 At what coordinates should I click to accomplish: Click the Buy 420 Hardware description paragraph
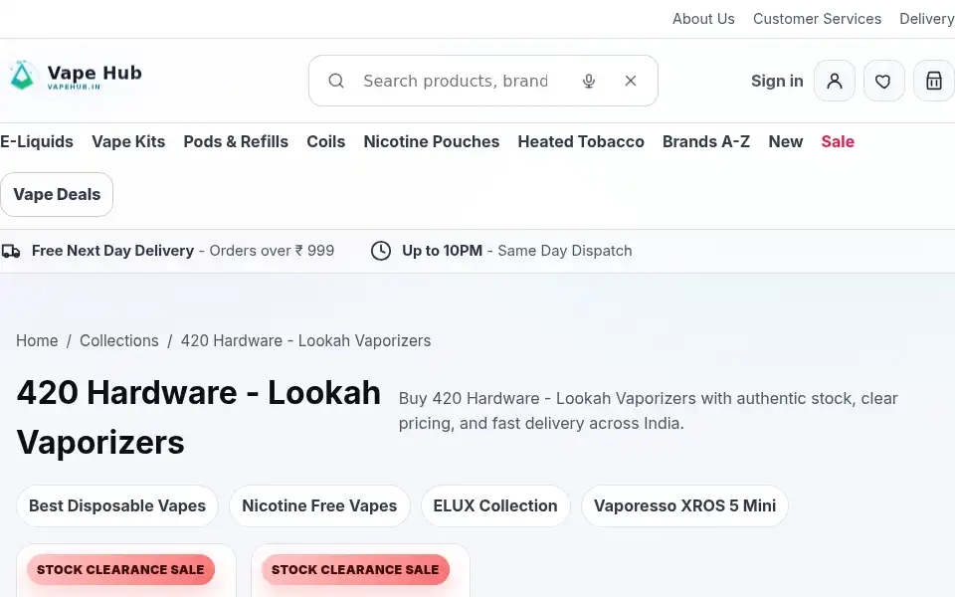[648, 411]
